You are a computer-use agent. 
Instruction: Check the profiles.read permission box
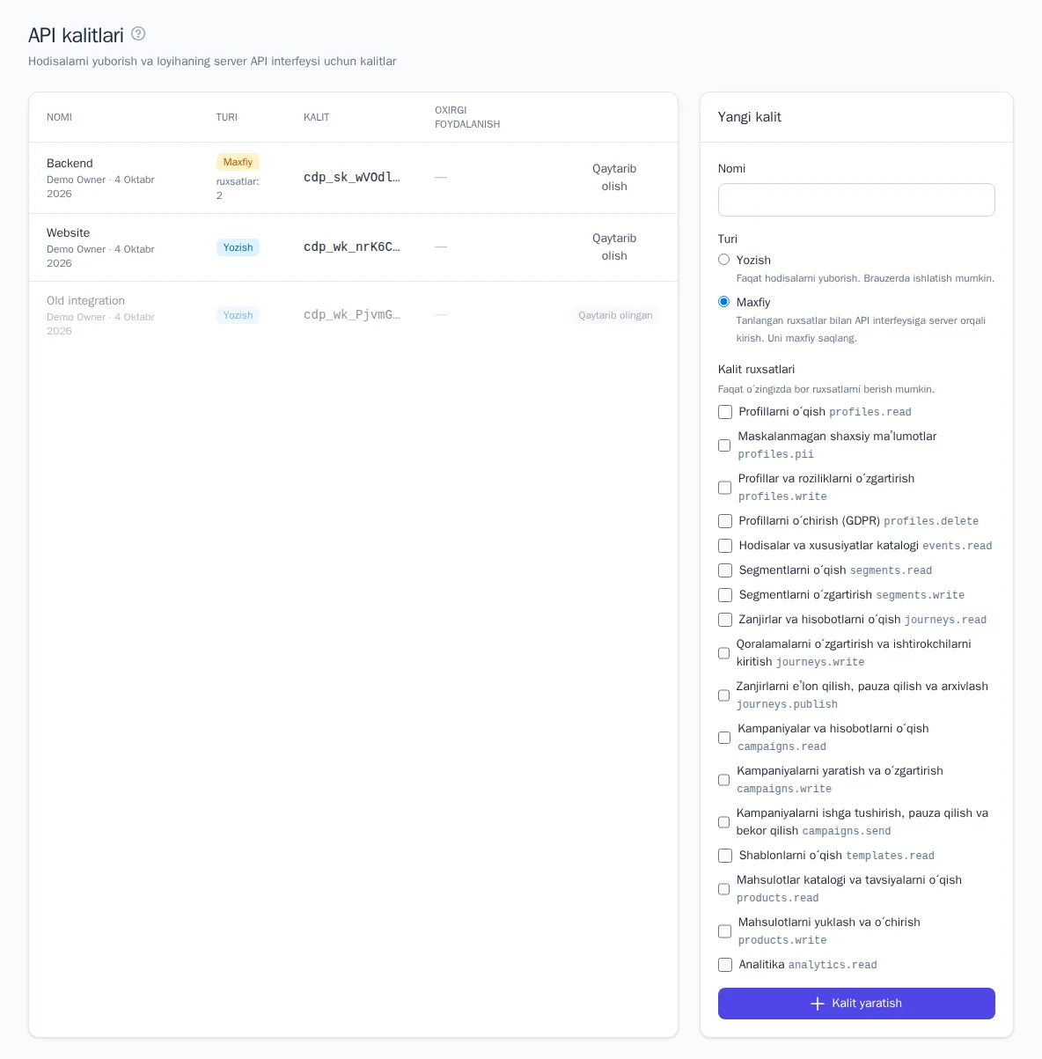click(x=725, y=412)
